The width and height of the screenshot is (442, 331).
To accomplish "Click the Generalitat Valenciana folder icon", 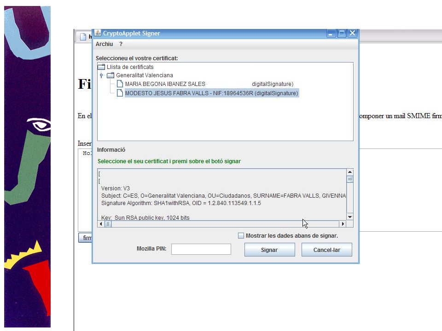I will [x=110, y=75].
